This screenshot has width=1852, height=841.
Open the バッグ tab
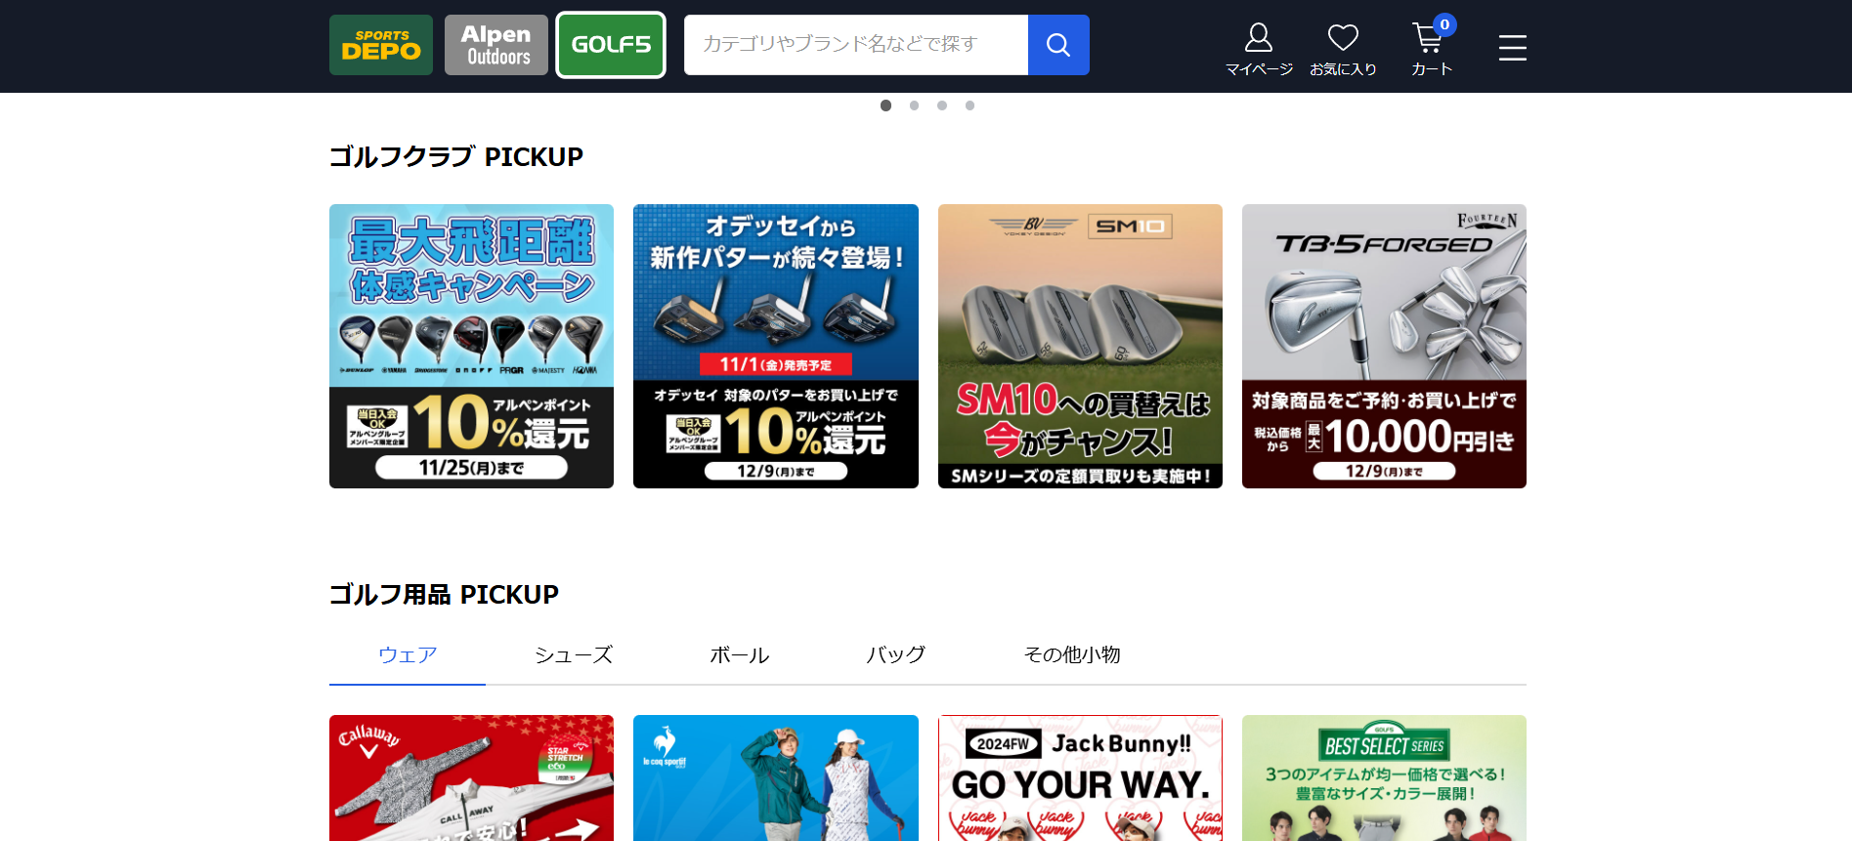tap(895, 654)
